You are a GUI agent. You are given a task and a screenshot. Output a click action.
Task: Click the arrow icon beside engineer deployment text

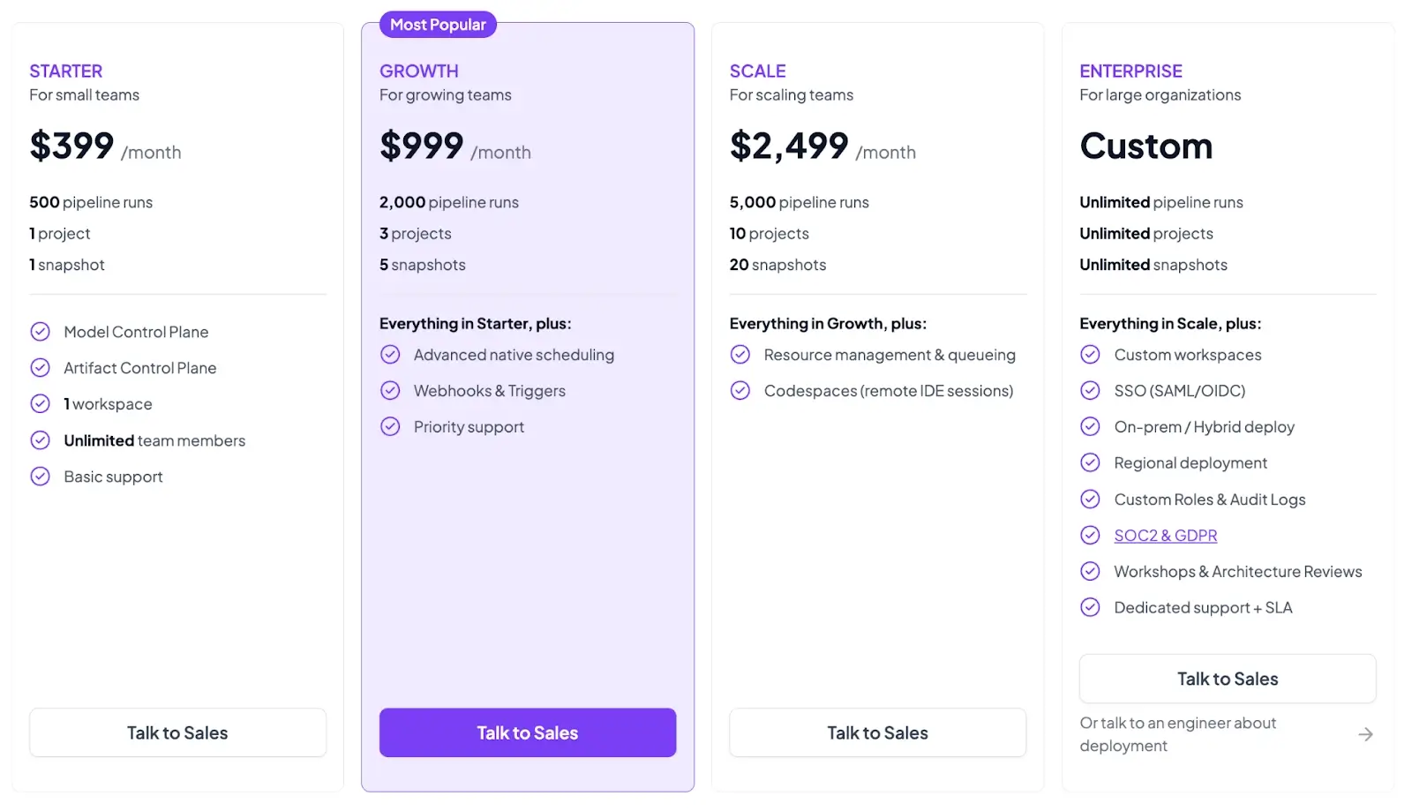click(x=1365, y=734)
